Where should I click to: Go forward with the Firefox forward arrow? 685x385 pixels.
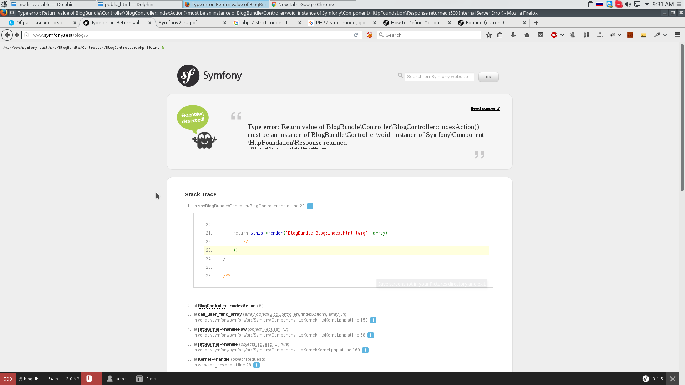tap(17, 35)
